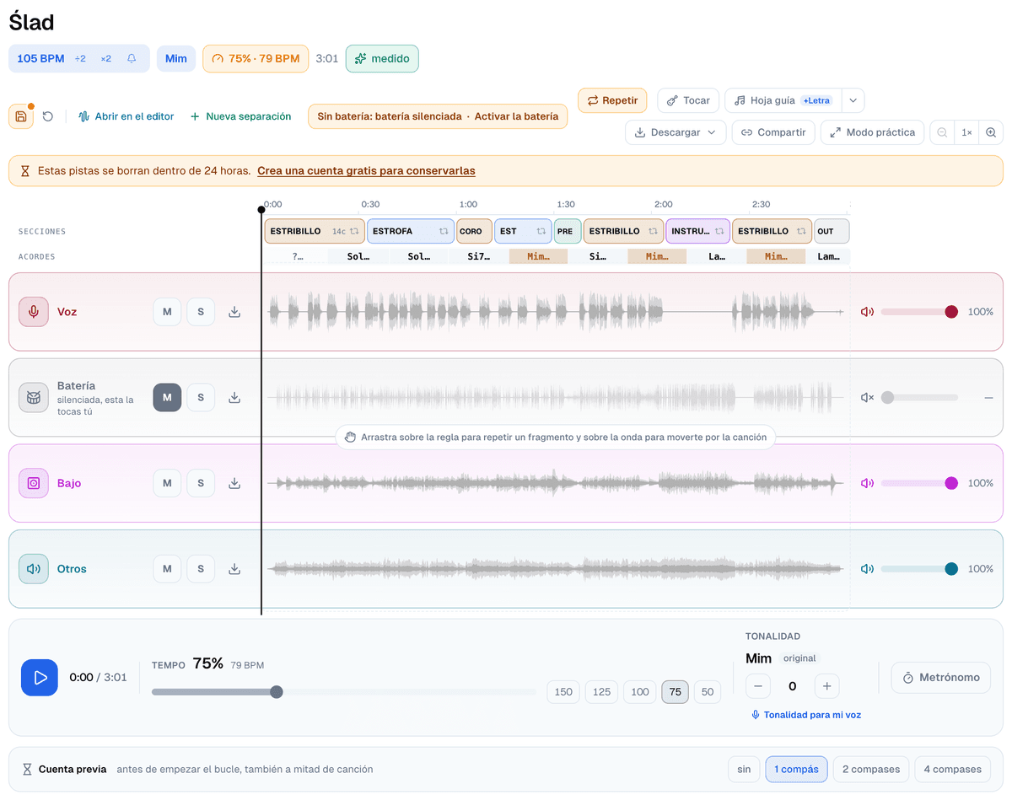Screen dimensions: 1012x800
Task: Click the Batería muted speaker icon
Action: pos(867,397)
